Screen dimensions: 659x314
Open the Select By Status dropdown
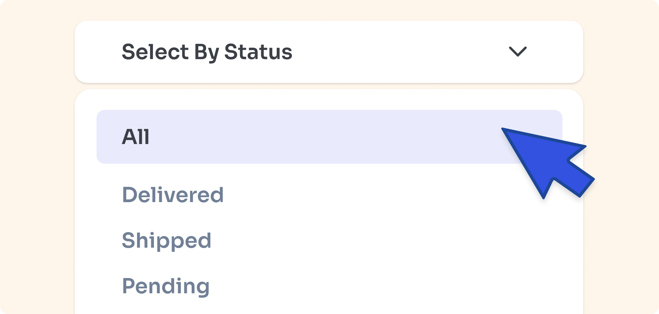(329, 52)
